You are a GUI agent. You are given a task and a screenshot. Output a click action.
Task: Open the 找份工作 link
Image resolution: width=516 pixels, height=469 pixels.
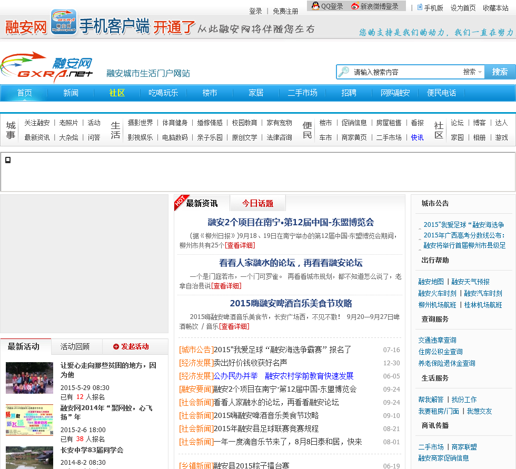pyautogui.click(x=464, y=400)
